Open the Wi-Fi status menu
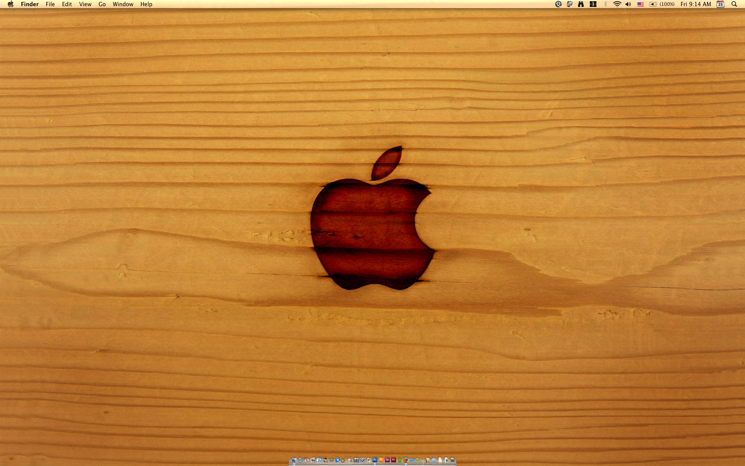Viewport: 745px width, 466px height. point(617,4)
